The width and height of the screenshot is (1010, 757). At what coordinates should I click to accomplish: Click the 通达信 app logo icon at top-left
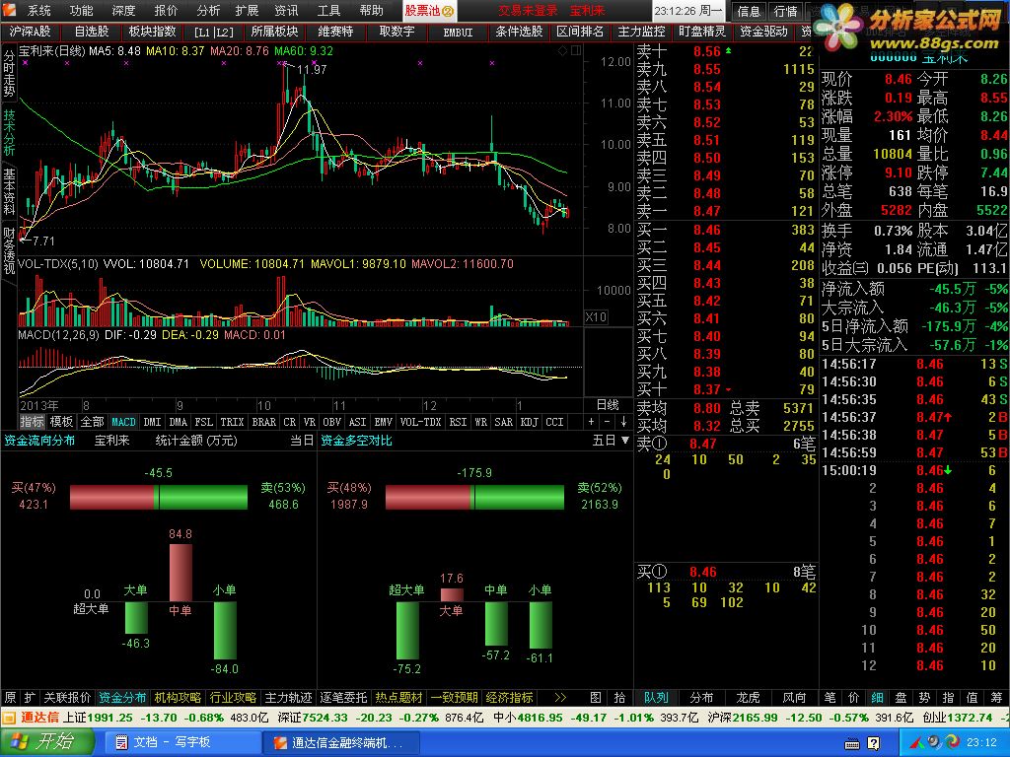[8, 9]
